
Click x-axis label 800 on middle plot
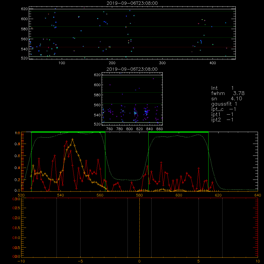click(x=129, y=129)
